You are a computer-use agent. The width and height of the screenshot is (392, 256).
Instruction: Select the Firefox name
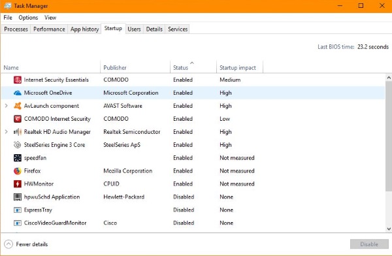click(x=32, y=170)
